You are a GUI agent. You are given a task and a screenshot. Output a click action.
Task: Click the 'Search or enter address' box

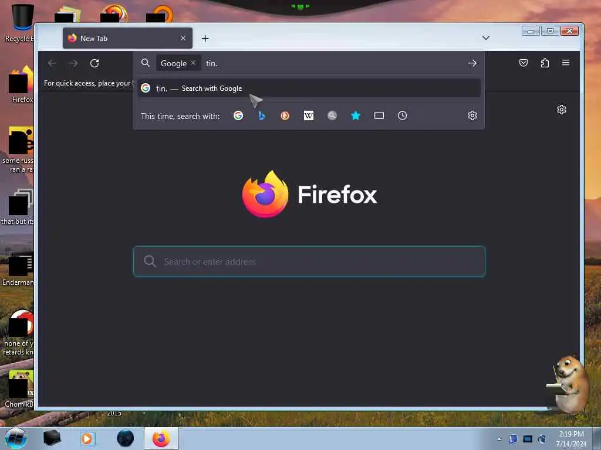(x=309, y=261)
